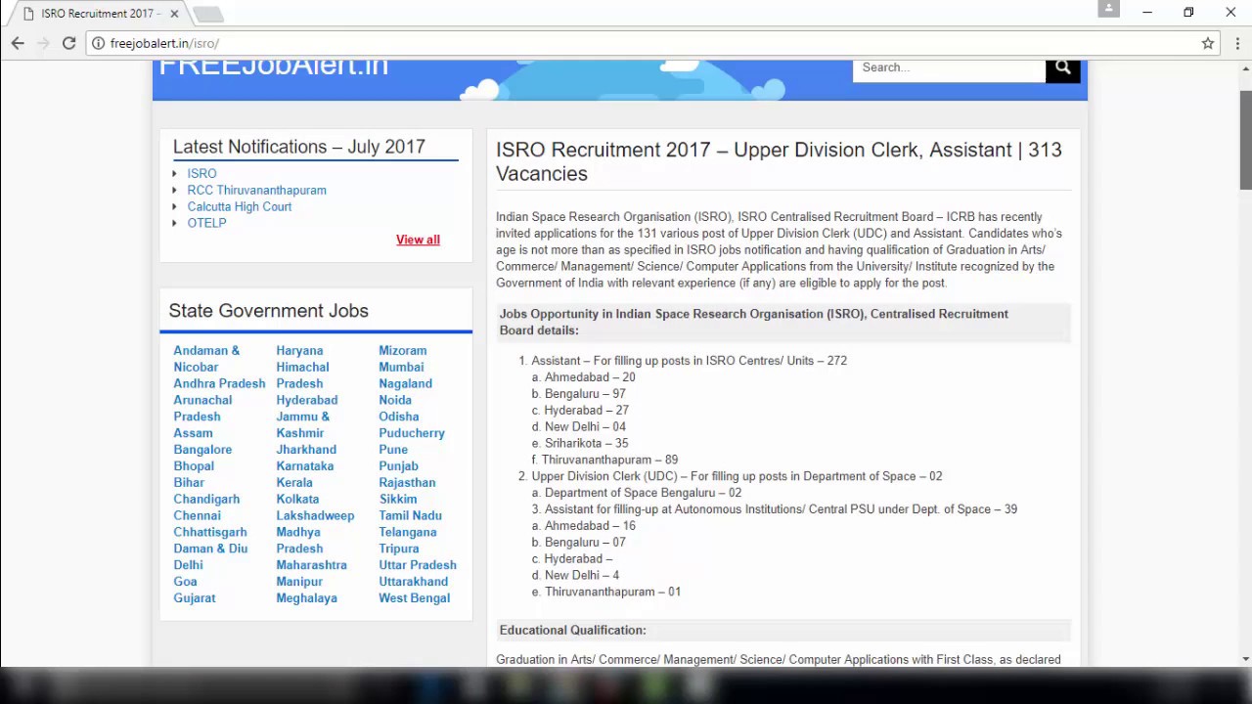1252x704 pixels.
Task: Open Pune jobs link
Action: [x=393, y=450]
